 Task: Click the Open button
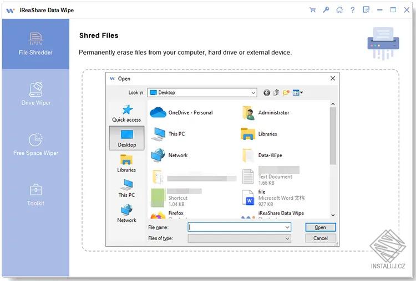(x=321, y=227)
